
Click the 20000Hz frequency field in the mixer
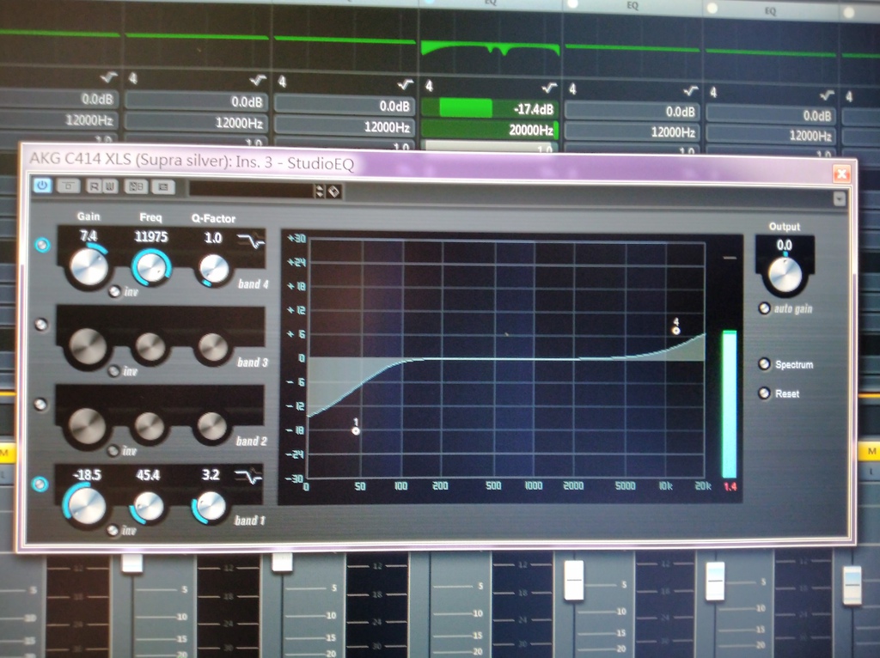(x=489, y=131)
